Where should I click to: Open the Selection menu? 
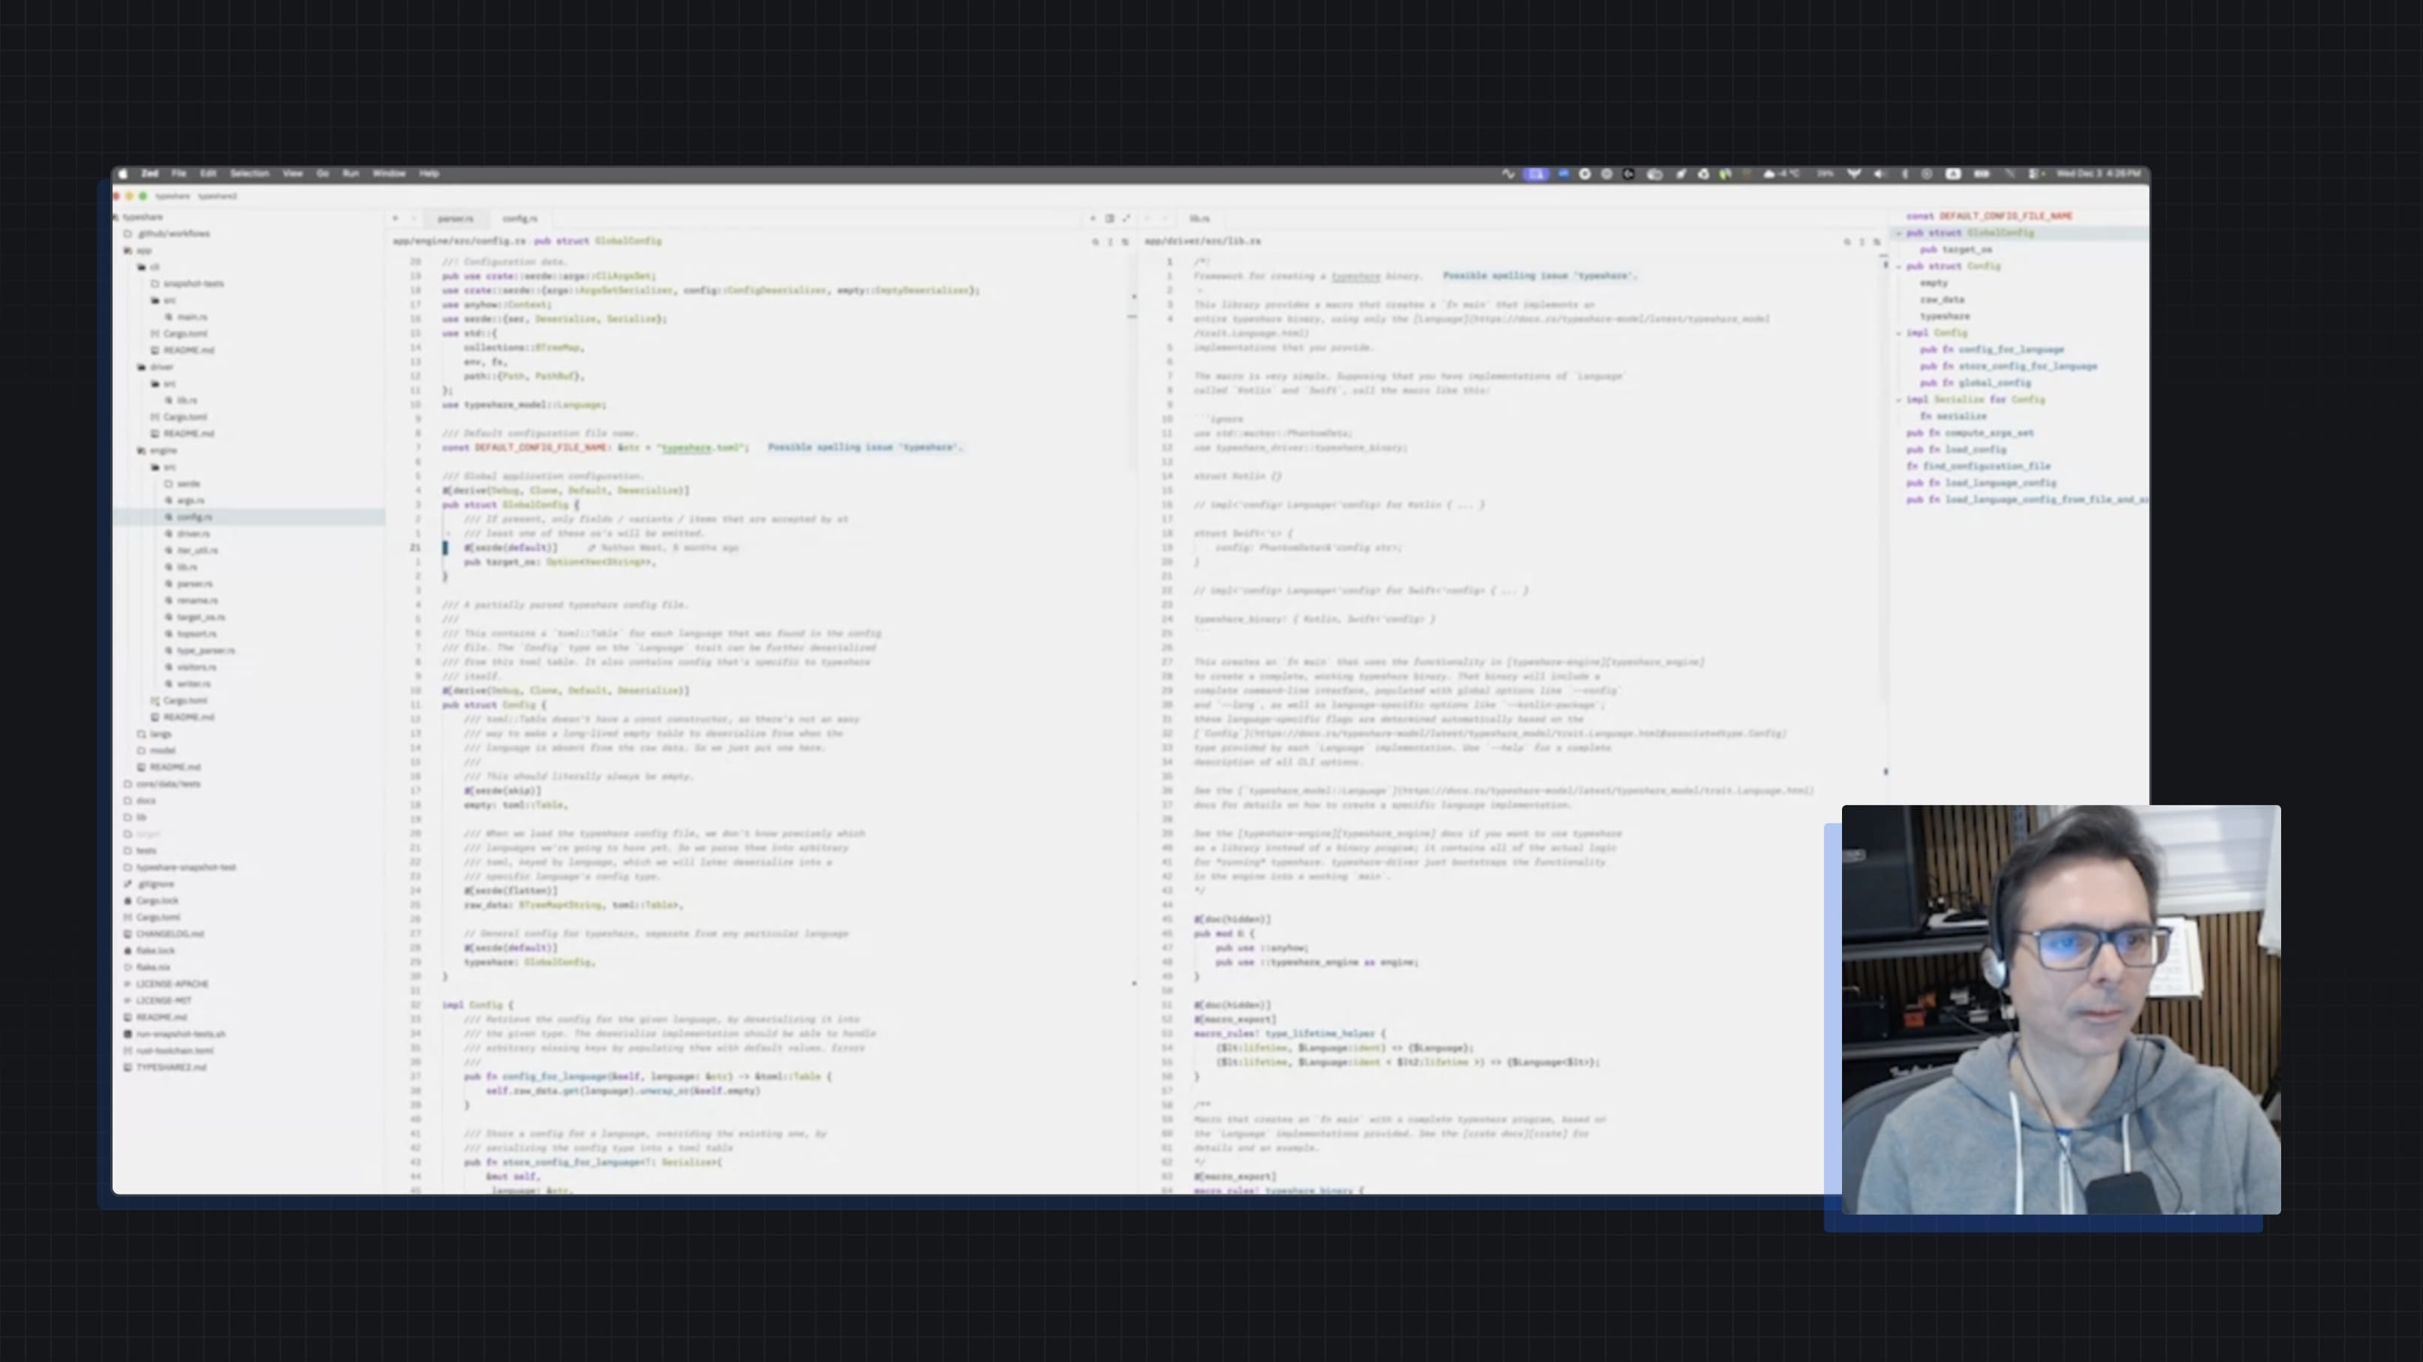(x=249, y=174)
